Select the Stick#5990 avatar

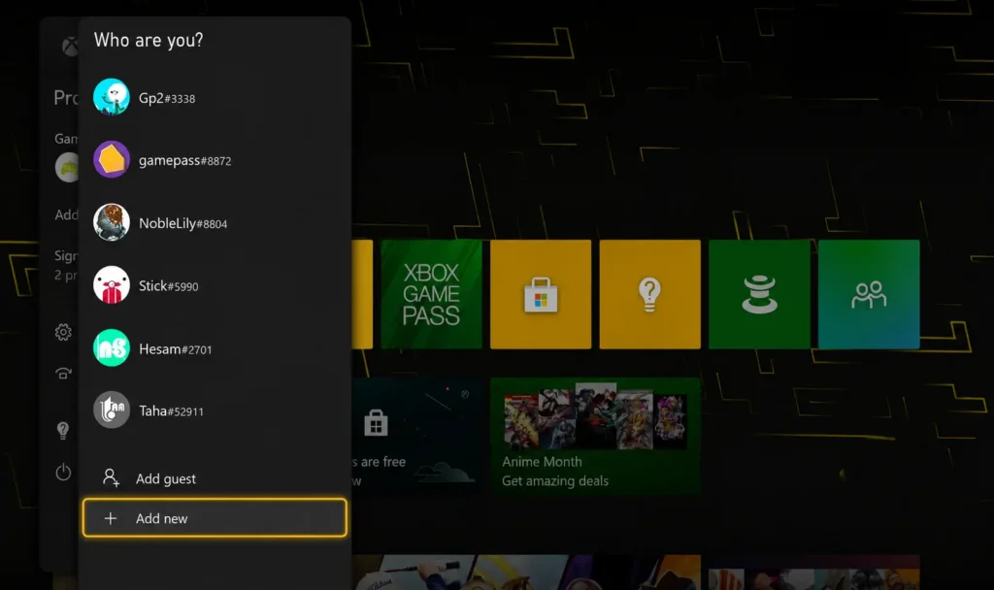click(112, 285)
